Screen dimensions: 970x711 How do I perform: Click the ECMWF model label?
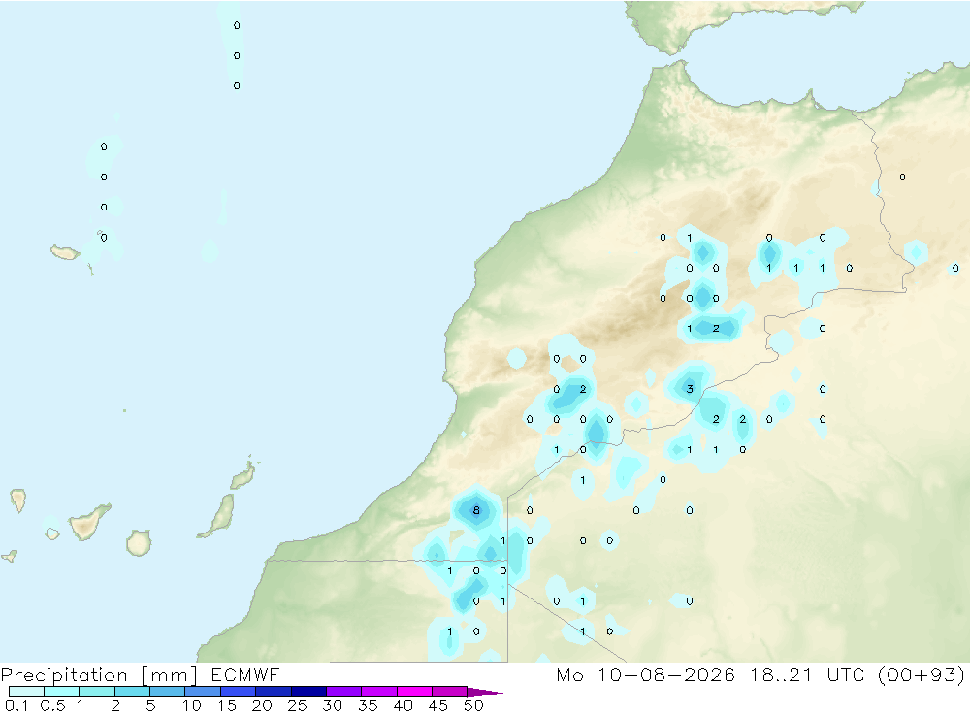click(245, 674)
